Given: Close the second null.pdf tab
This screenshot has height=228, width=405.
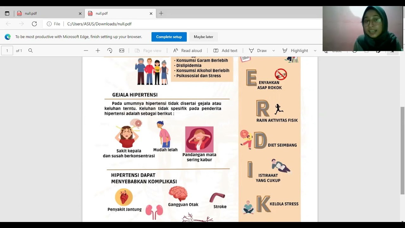Looking at the screenshot, I should (151, 14).
